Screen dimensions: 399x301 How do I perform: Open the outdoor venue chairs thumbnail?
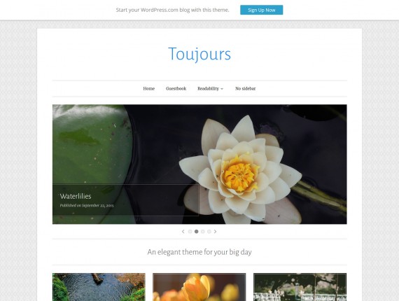pyautogui.click(x=300, y=287)
